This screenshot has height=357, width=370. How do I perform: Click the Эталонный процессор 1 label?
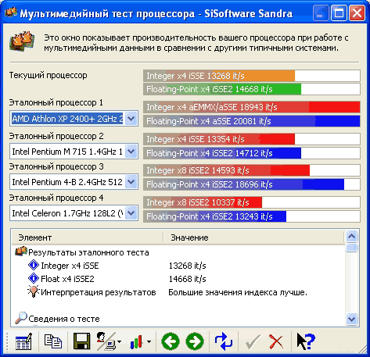(x=56, y=102)
